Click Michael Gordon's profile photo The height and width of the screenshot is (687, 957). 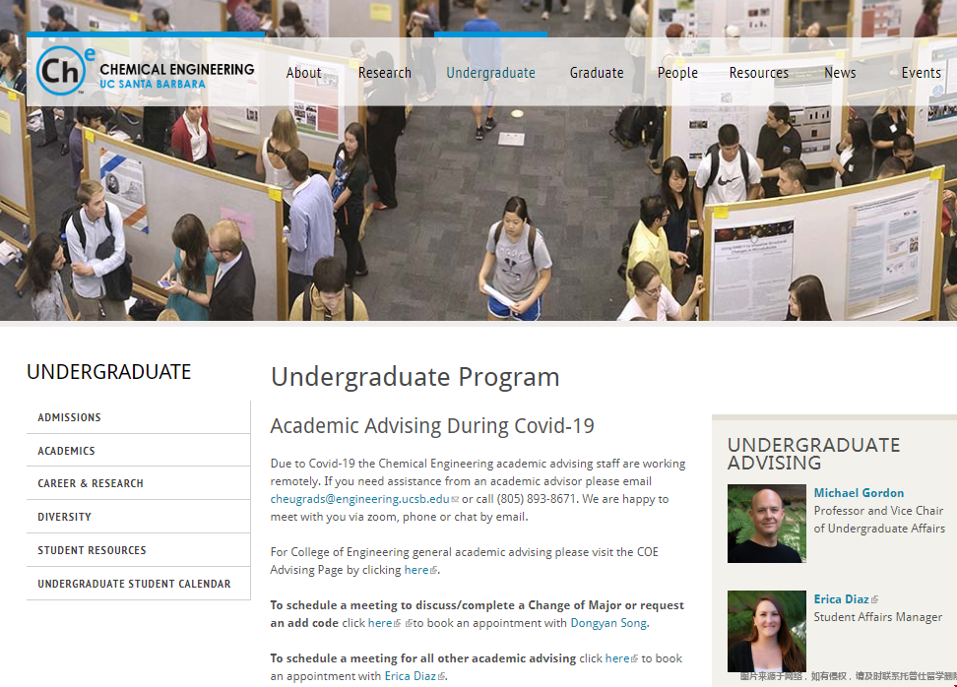coord(766,524)
